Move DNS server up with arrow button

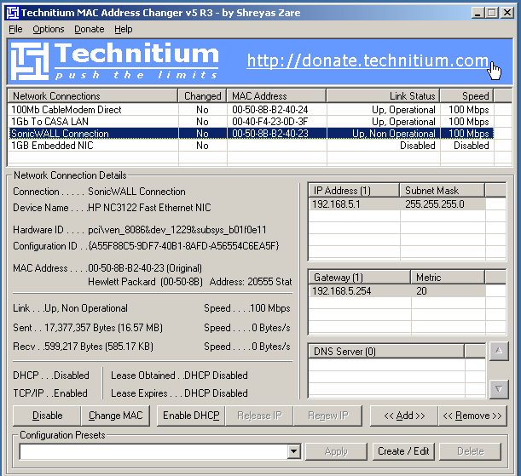(x=499, y=351)
